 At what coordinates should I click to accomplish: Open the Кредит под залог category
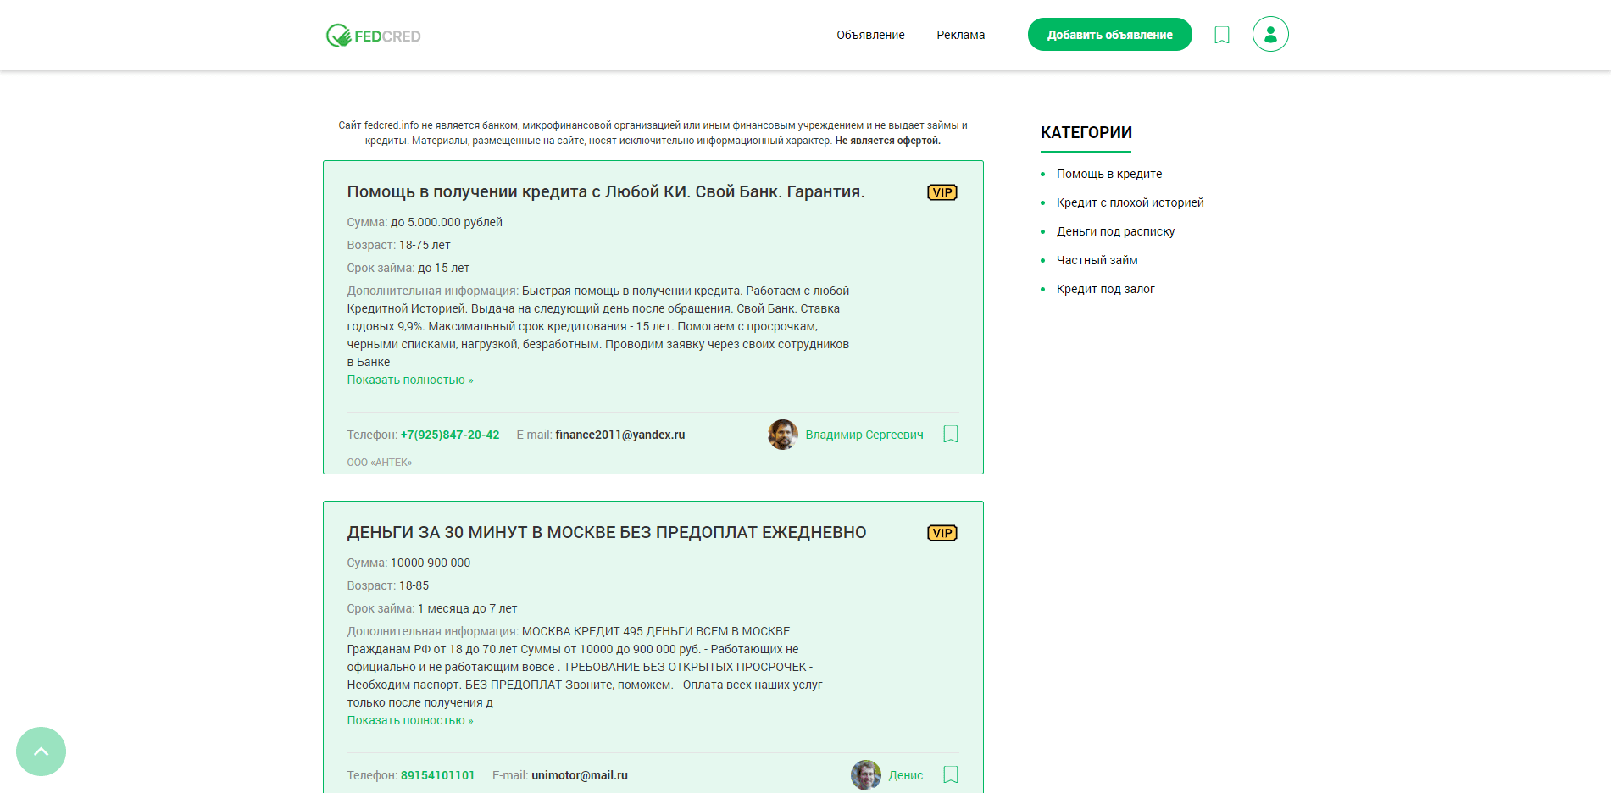1105,289
